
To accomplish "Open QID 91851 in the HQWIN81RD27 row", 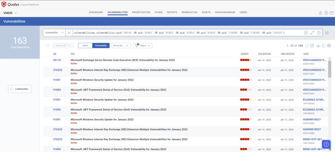I will [57, 120].
